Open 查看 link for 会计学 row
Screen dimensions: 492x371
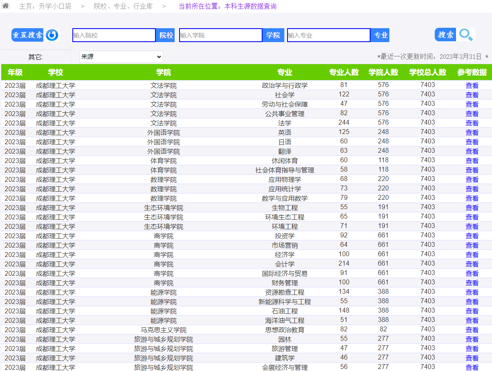(472, 264)
